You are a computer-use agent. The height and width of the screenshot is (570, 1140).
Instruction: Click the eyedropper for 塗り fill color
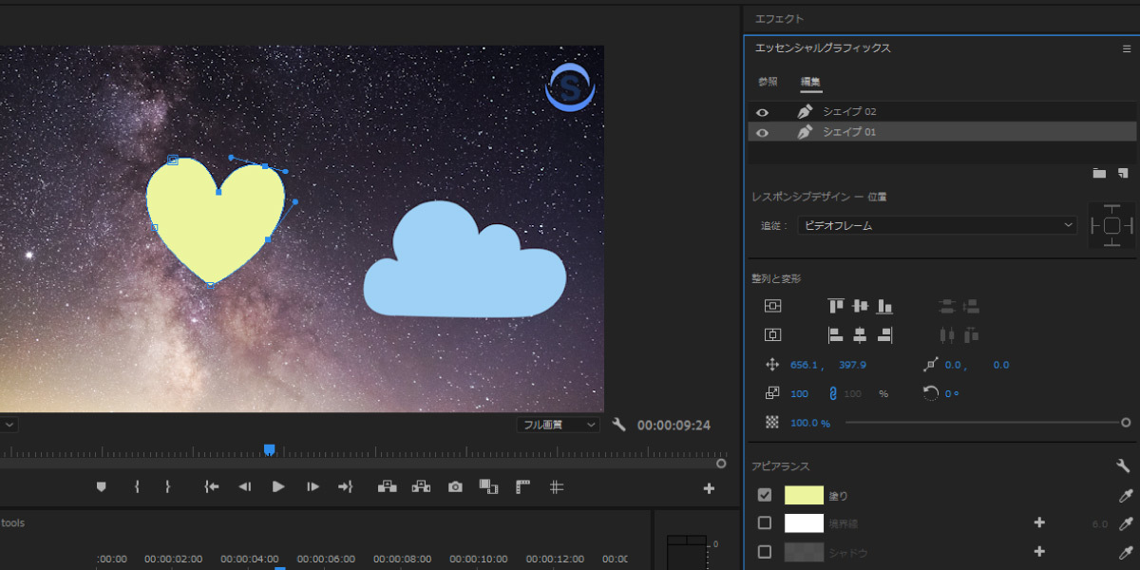point(1126,495)
